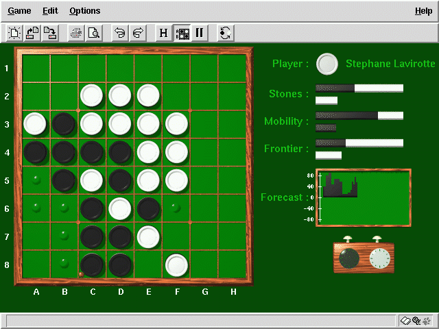
Task: Click the open book icon in status bar
Action: [x=405, y=321]
